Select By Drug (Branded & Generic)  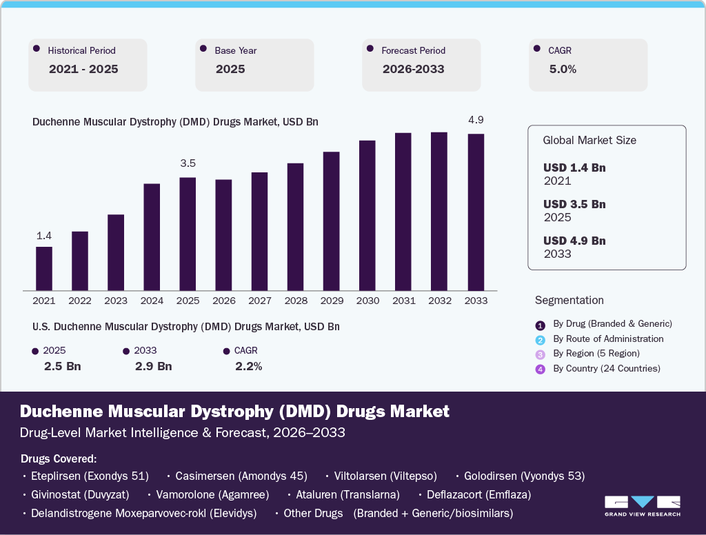click(x=612, y=324)
